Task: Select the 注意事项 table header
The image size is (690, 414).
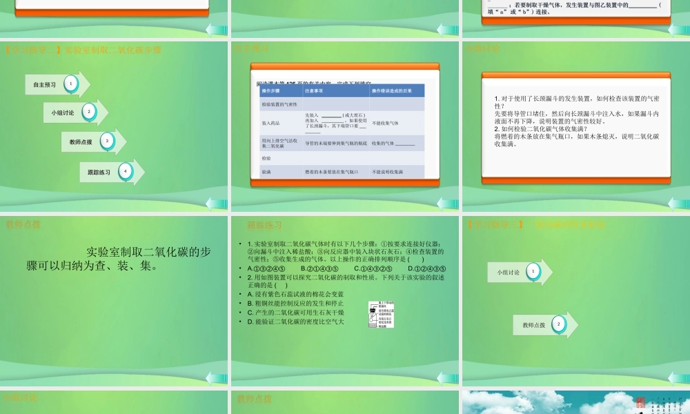Action: coord(336,90)
